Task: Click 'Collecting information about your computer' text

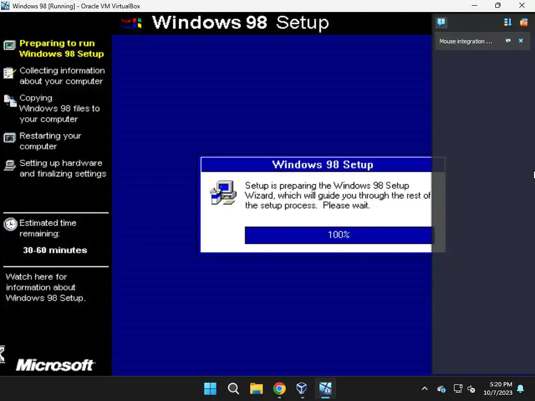Action: 62,76
